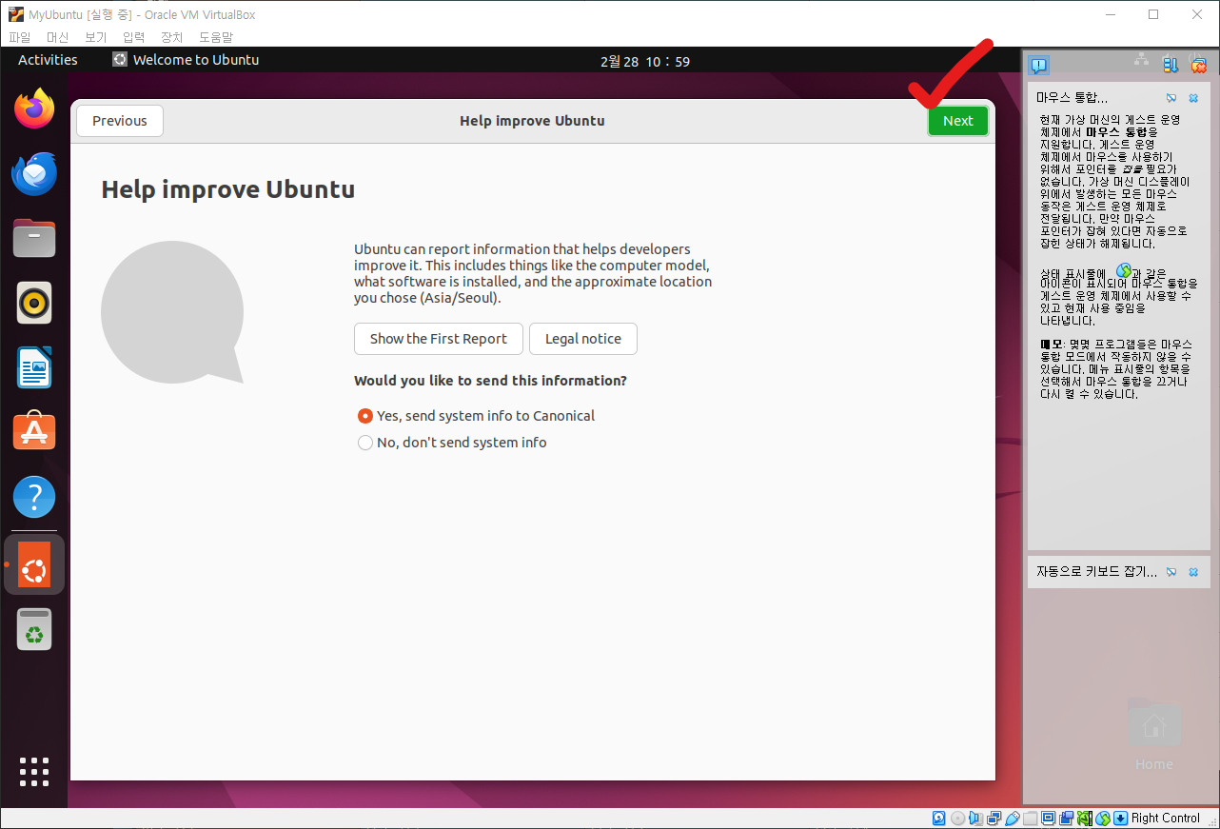Click the shared folders status bar icon
Viewport: 1220px width, 829px height.
(1031, 818)
